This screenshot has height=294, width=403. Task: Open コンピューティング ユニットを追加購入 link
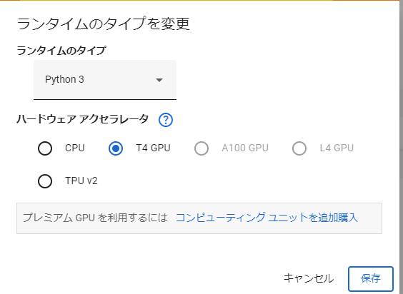pos(267,218)
